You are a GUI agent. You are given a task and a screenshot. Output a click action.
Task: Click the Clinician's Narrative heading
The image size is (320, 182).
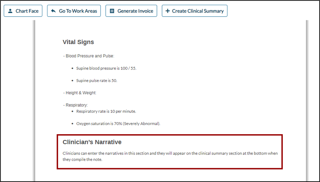pos(92,142)
